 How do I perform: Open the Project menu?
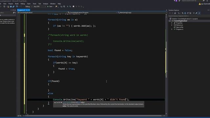[11, 4]
